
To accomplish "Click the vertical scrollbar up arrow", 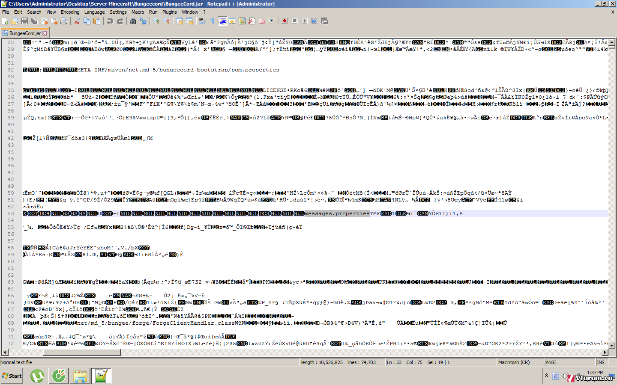I will (x=612, y=42).
